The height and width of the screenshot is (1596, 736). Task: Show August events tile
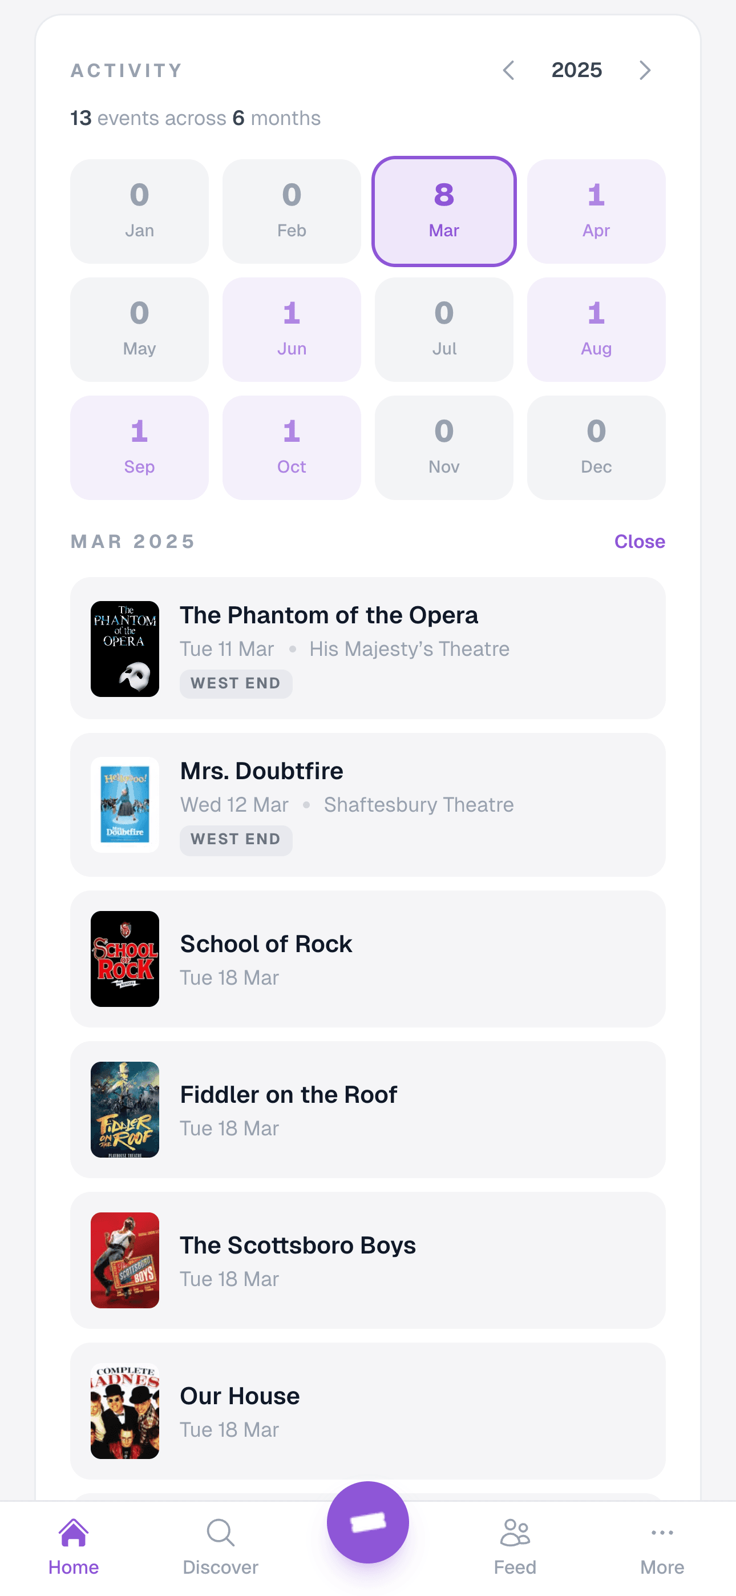(x=596, y=329)
